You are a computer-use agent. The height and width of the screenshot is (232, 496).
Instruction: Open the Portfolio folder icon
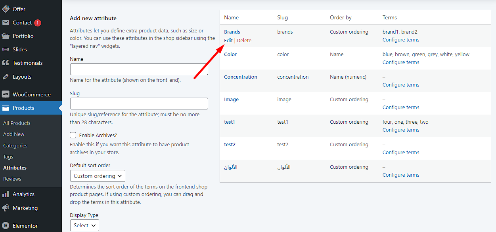6,36
